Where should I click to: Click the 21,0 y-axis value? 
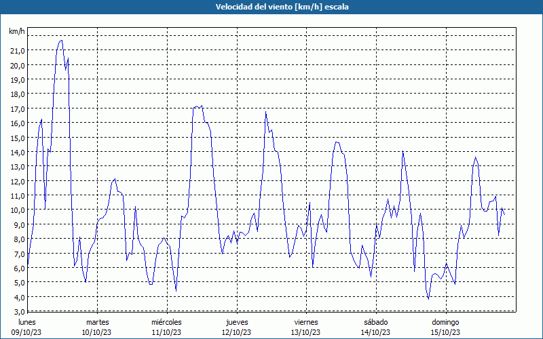click(x=18, y=51)
